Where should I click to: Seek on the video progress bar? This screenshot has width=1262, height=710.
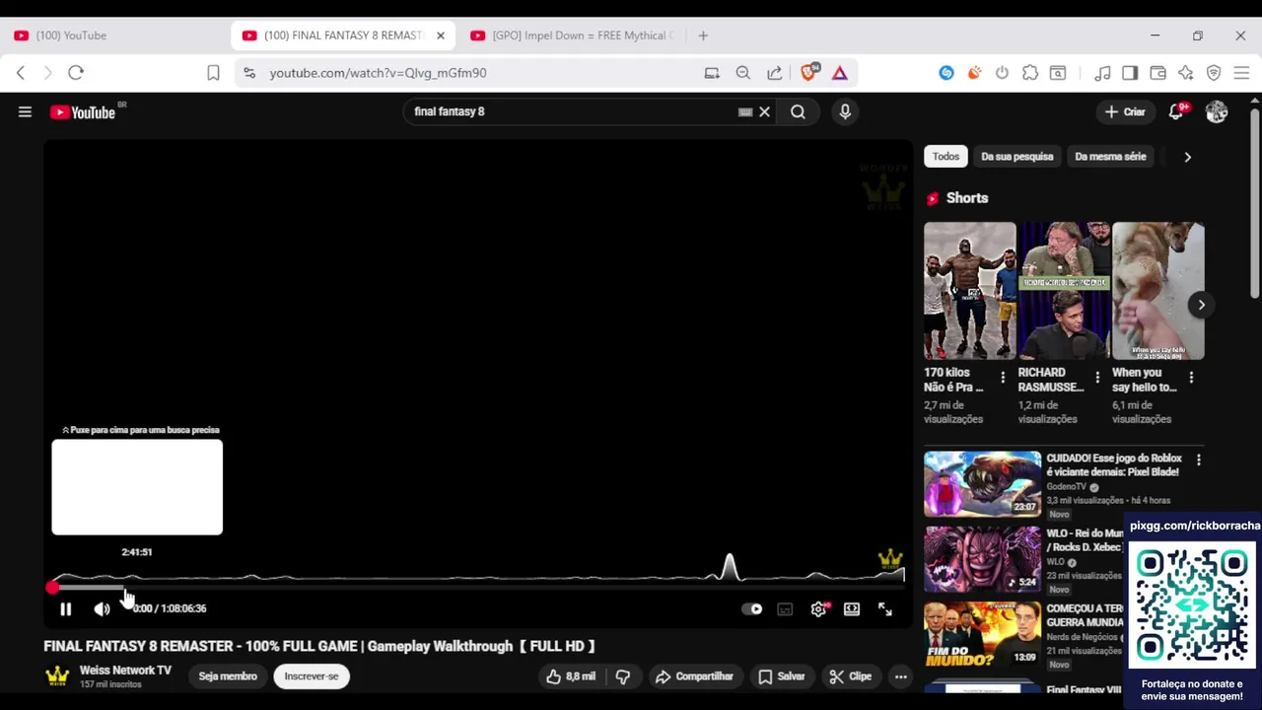[478, 588]
